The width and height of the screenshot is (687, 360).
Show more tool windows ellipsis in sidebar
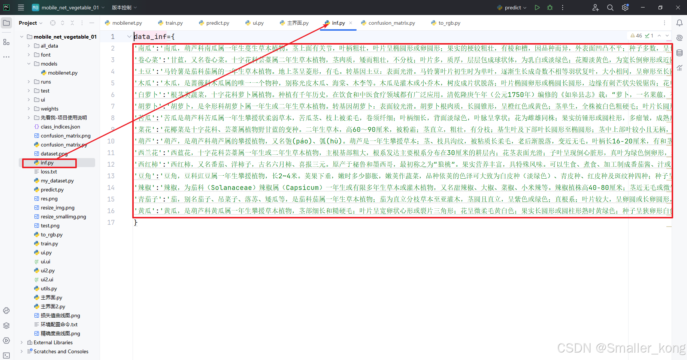coord(6,57)
